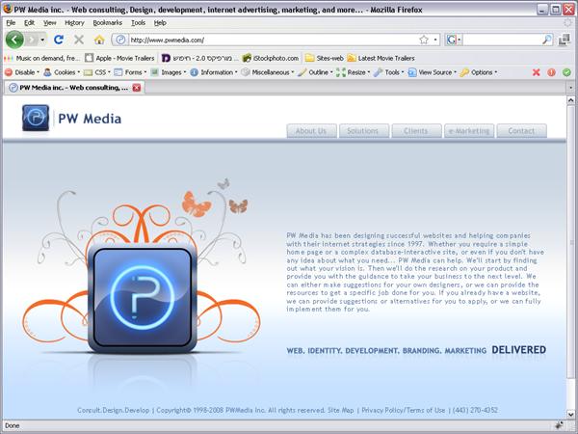The image size is (578, 434).
Task: Open the e-Marketing page
Action: 469,131
